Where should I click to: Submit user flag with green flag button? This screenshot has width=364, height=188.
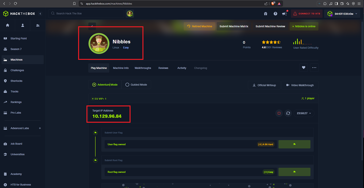click(x=294, y=144)
